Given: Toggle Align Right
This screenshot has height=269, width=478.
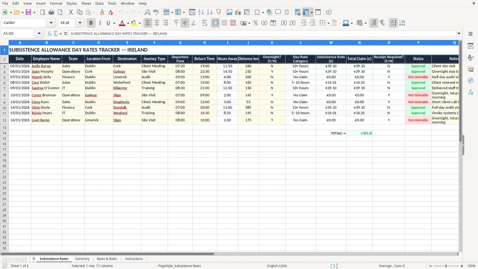Looking at the screenshot, I should pyautogui.click(x=165, y=23).
